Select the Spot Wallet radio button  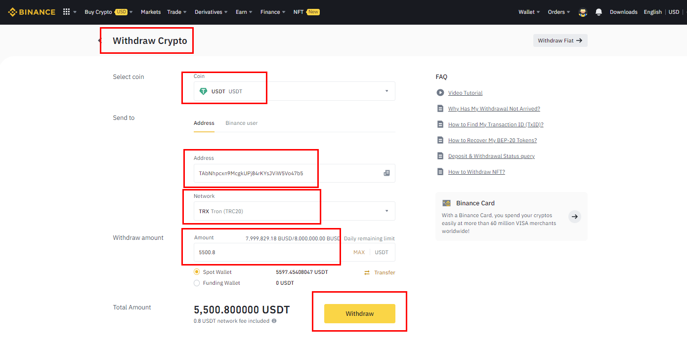197,272
